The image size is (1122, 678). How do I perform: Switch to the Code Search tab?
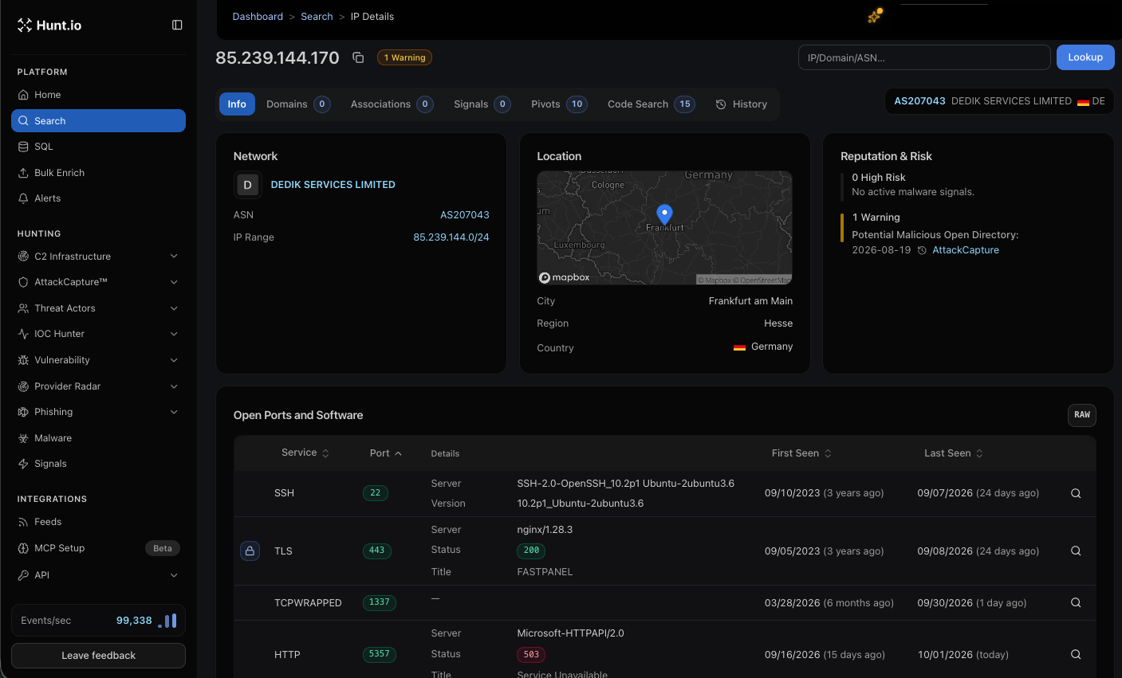[x=651, y=104]
